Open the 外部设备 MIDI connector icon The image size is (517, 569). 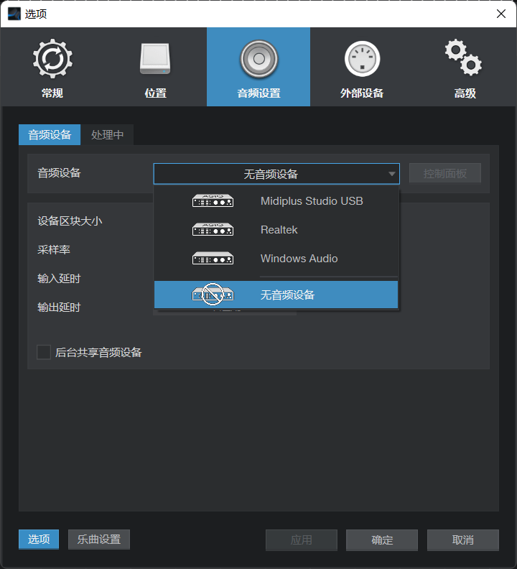pyautogui.click(x=362, y=59)
